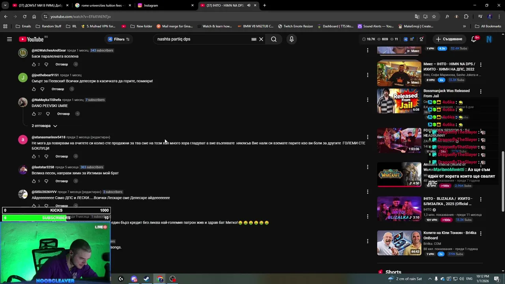505x284 pixels.
Task: Go to YouTube home via logo
Action: pyautogui.click(x=31, y=39)
